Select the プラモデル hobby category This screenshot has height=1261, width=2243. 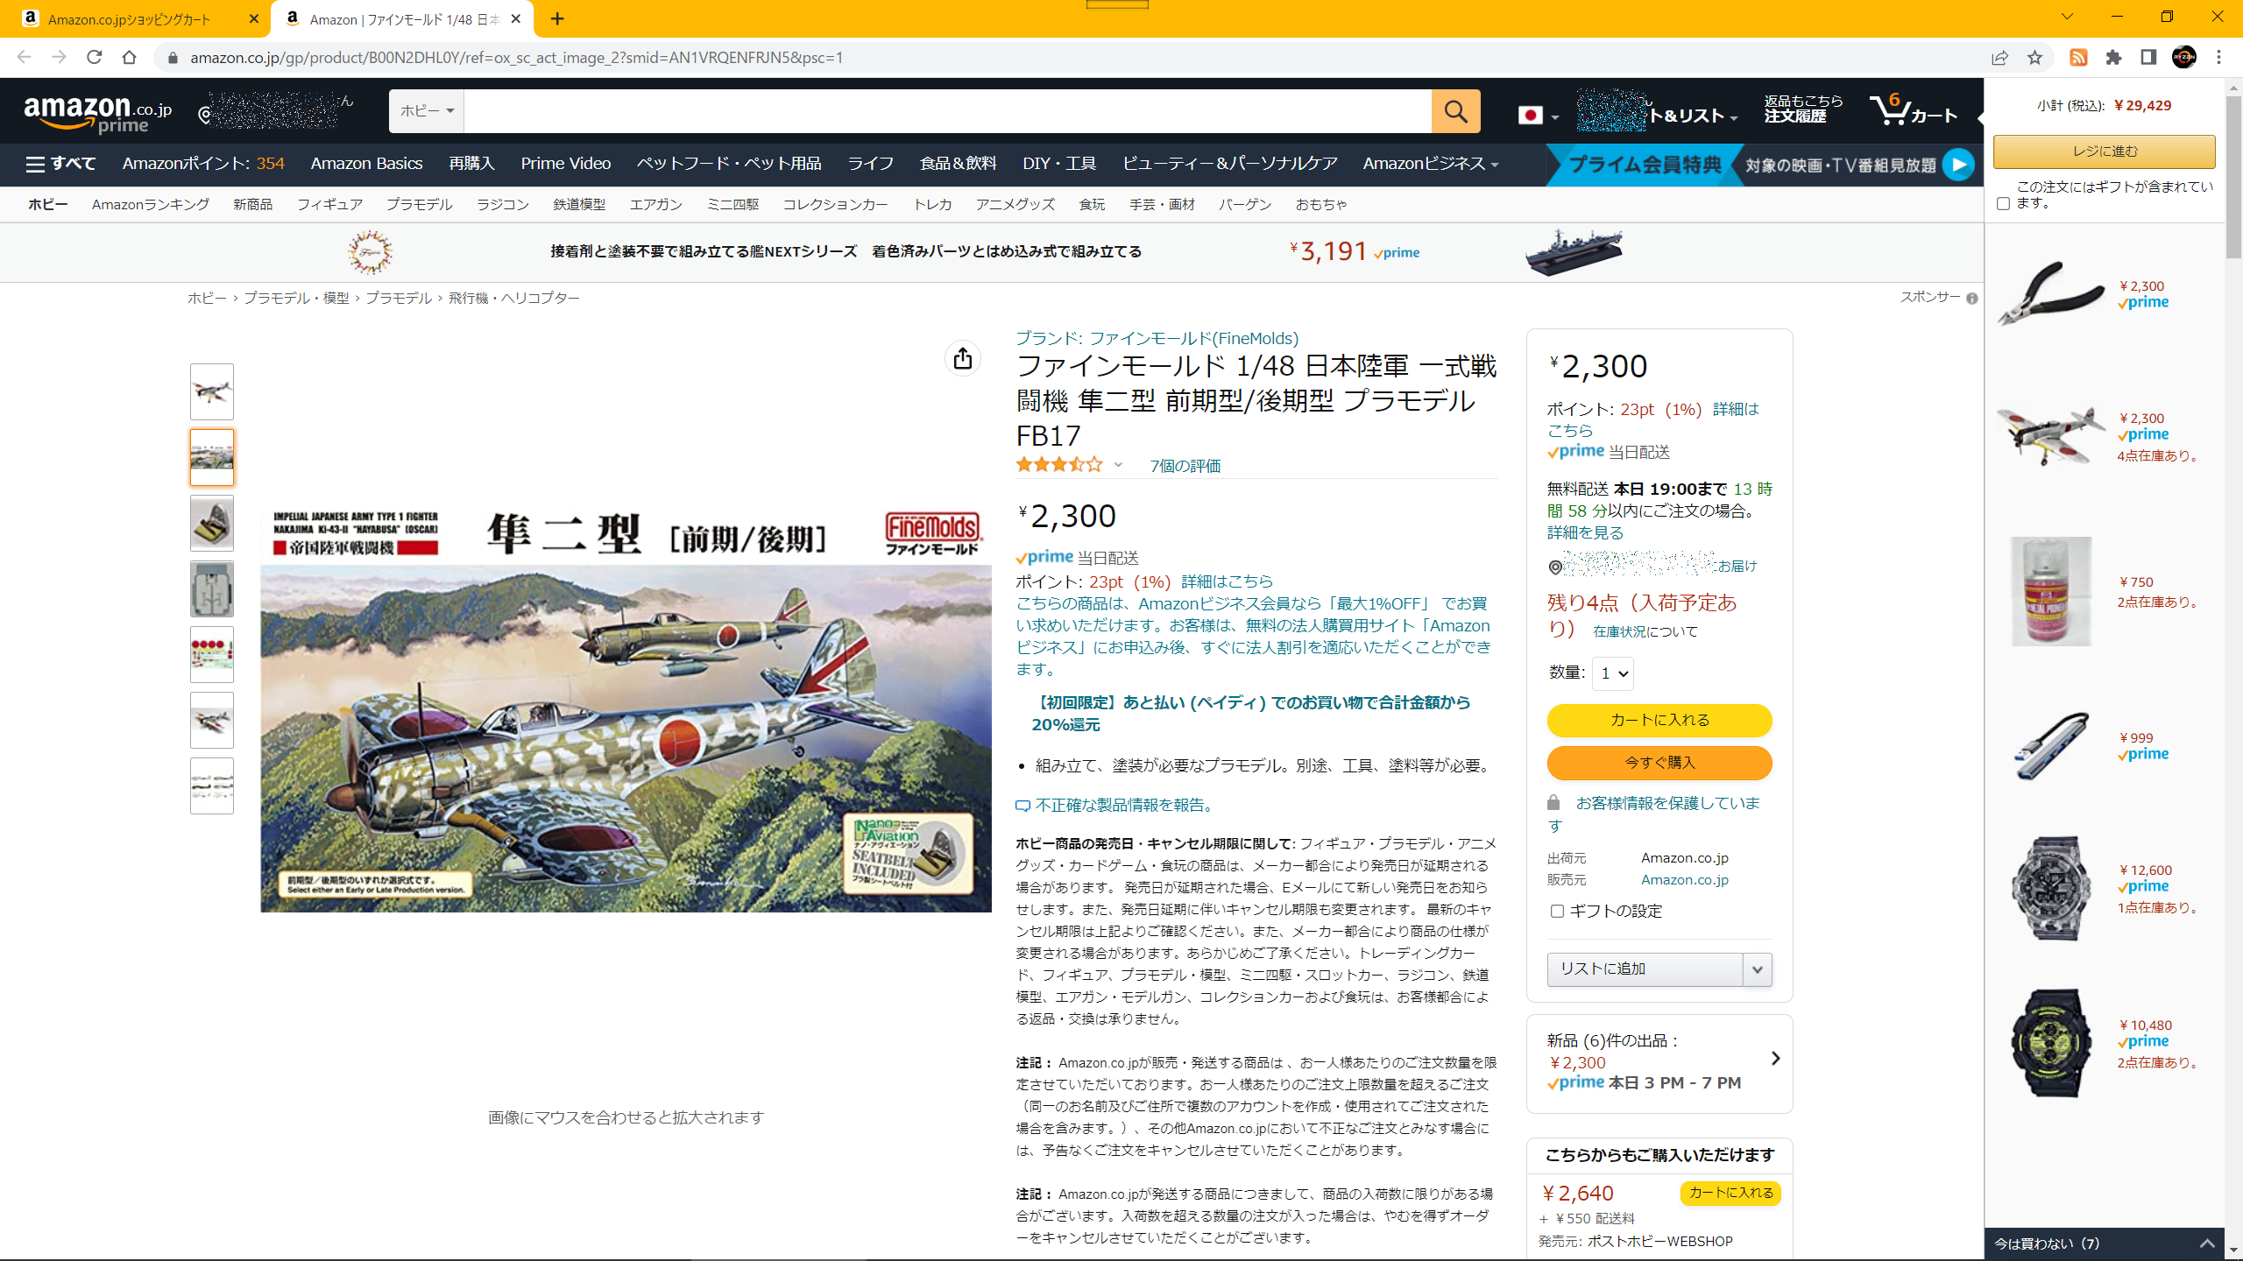(x=419, y=204)
